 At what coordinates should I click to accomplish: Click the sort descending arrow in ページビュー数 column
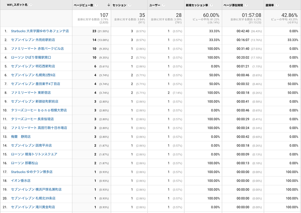coord(109,5)
